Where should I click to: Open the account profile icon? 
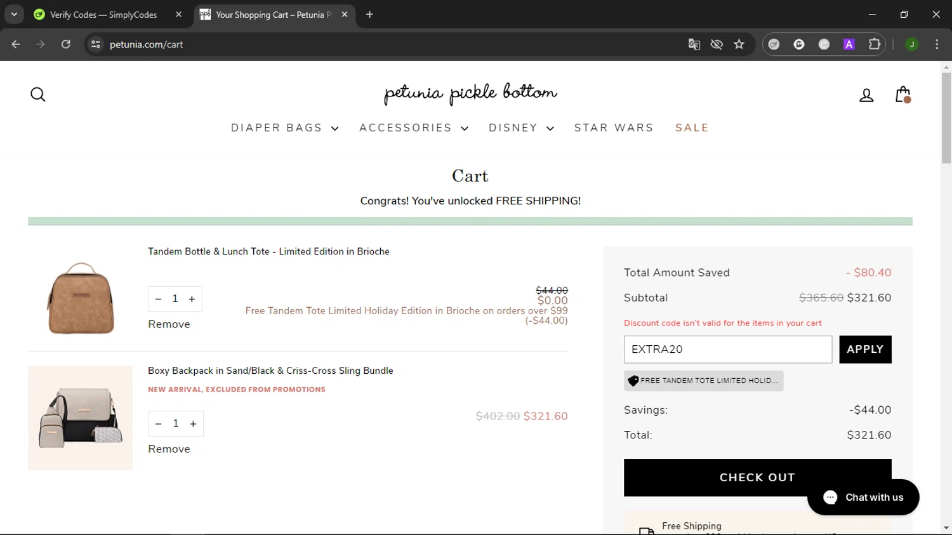[x=866, y=95]
